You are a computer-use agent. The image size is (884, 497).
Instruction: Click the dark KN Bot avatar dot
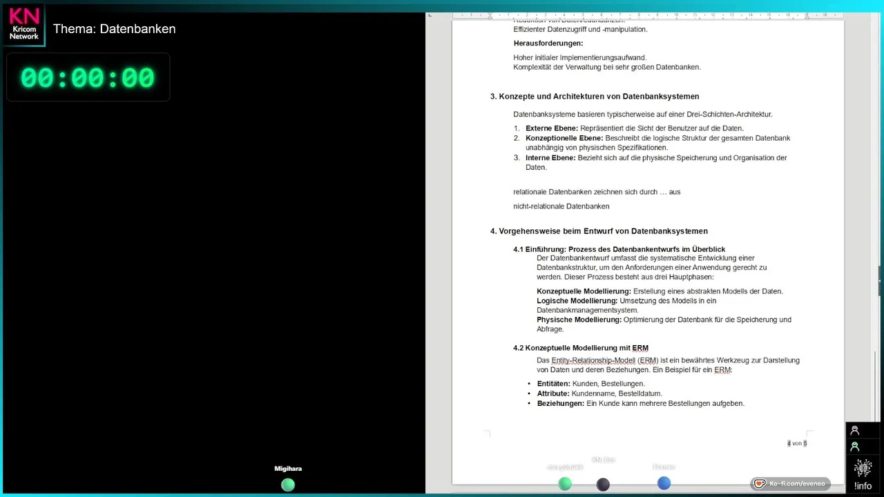tap(603, 485)
